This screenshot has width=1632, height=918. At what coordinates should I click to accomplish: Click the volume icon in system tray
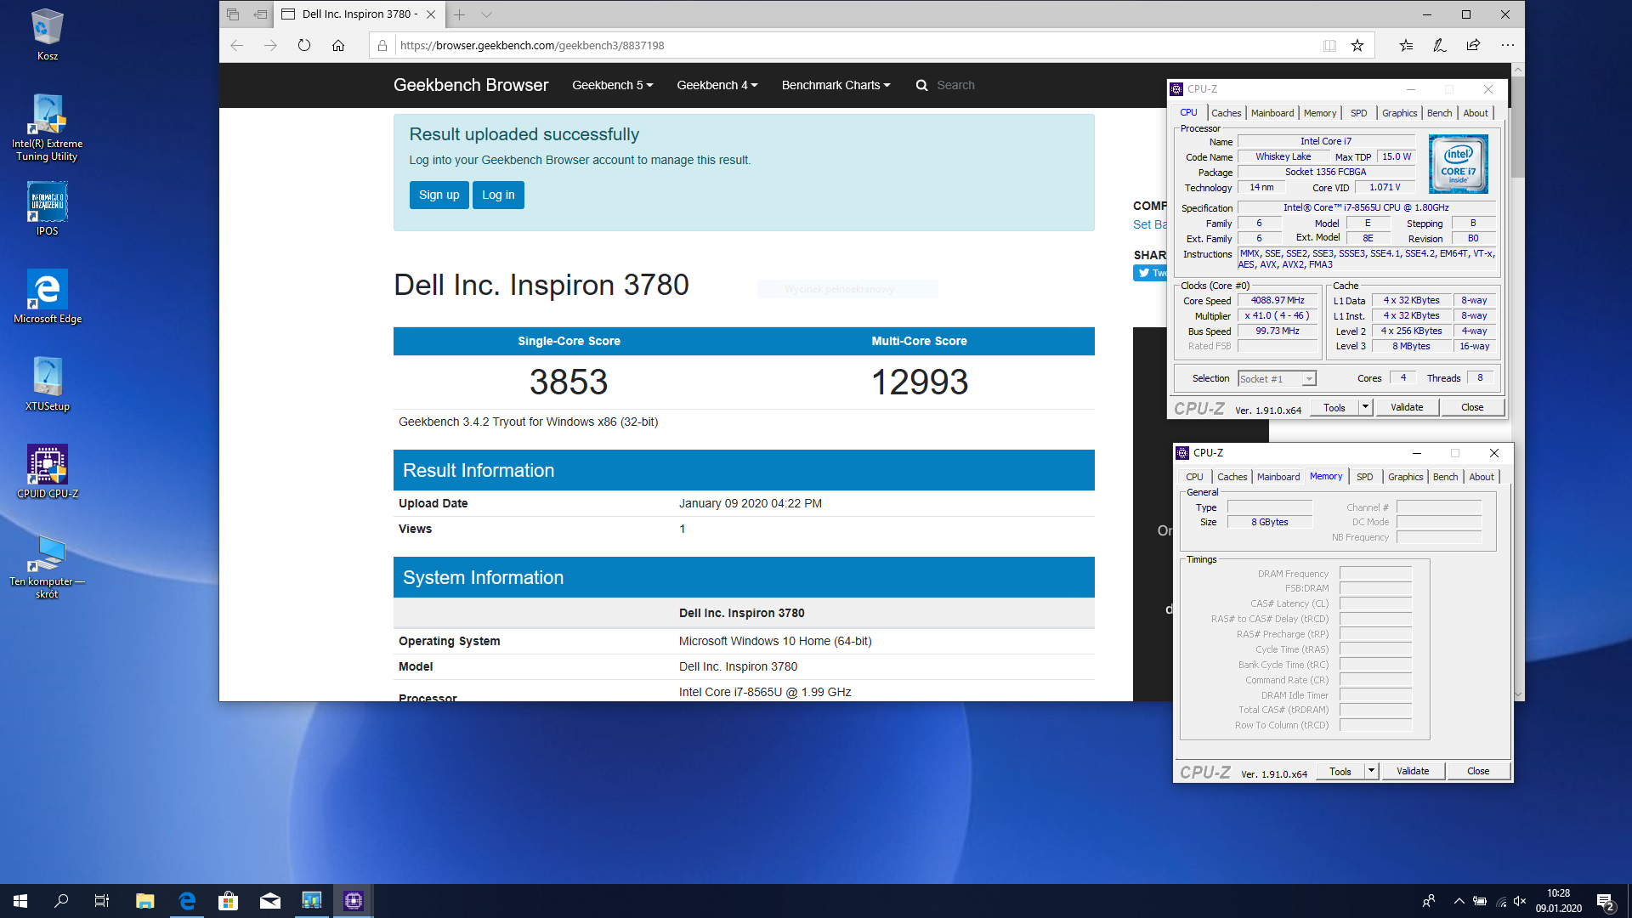coord(1520,901)
